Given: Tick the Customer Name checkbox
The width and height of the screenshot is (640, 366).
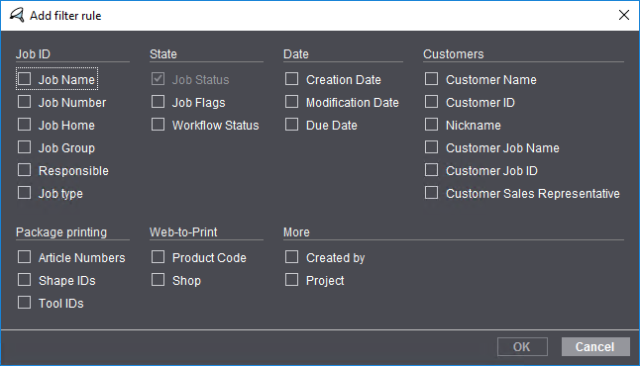Looking at the screenshot, I should (x=431, y=79).
